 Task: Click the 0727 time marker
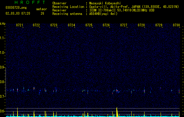click(x=124, y=25)
